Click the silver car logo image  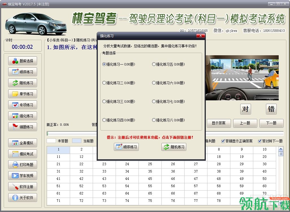pos(36,24)
